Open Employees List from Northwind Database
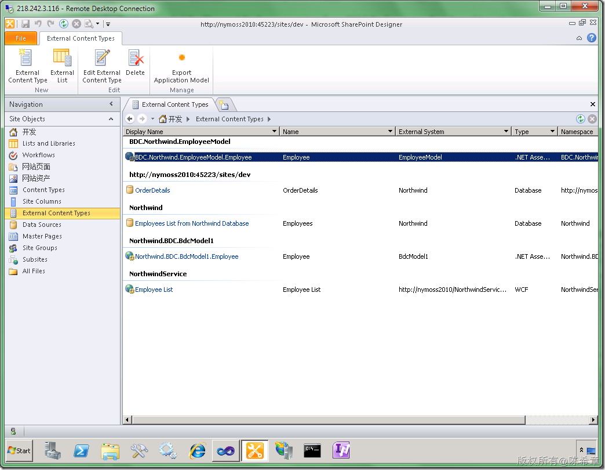This screenshot has width=605, height=470. pyautogui.click(x=192, y=223)
